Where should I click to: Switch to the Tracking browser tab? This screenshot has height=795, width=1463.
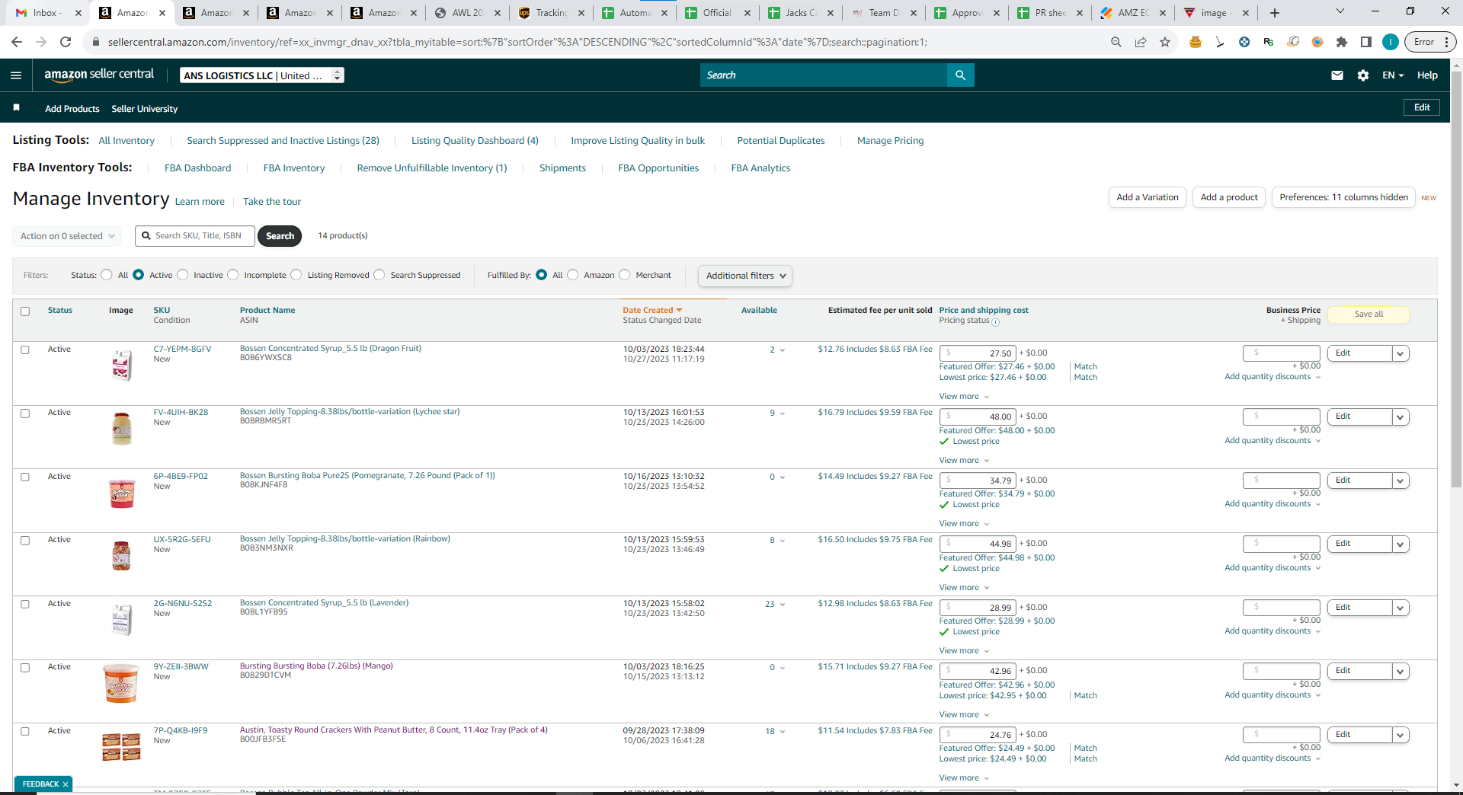pyautogui.click(x=552, y=13)
